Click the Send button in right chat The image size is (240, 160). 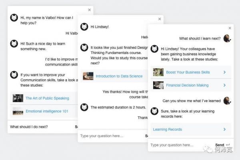220,145
